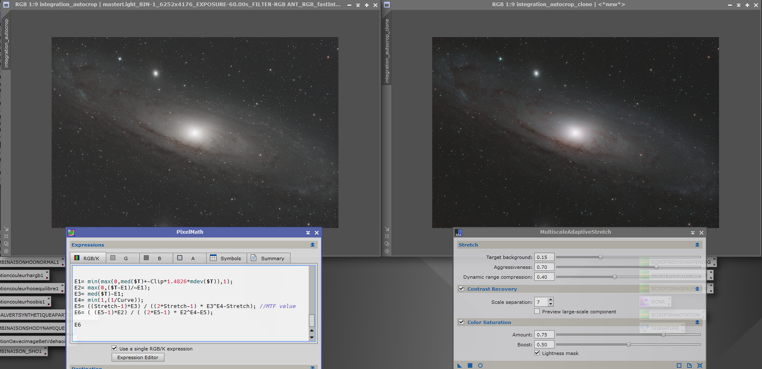Collapse the Contrast Recovery section
This screenshot has width=762, height=369.
[x=697, y=289]
